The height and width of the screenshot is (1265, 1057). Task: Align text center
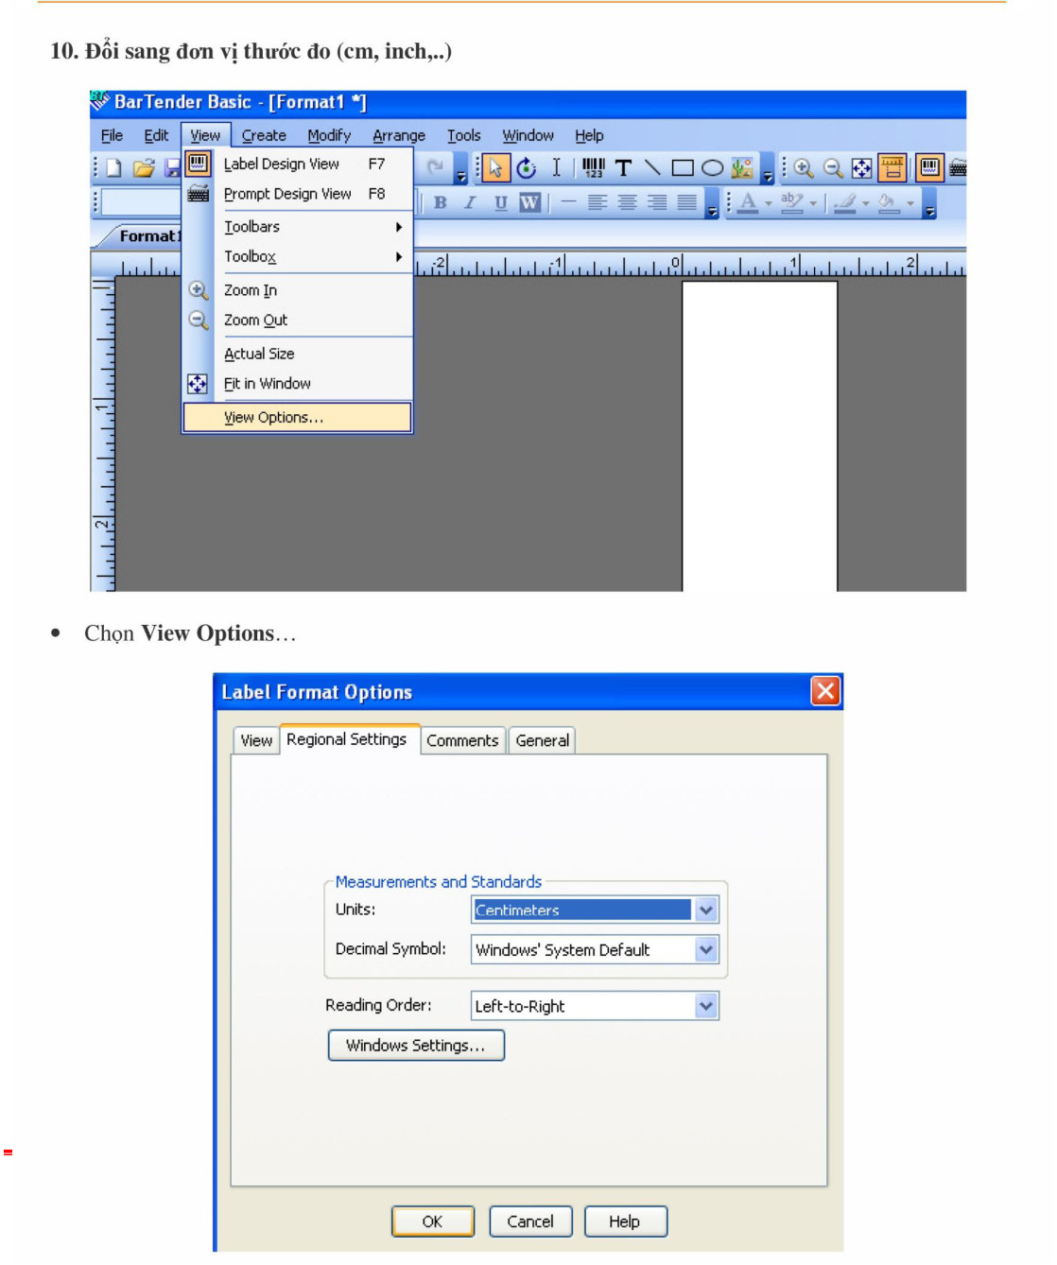(x=627, y=202)
